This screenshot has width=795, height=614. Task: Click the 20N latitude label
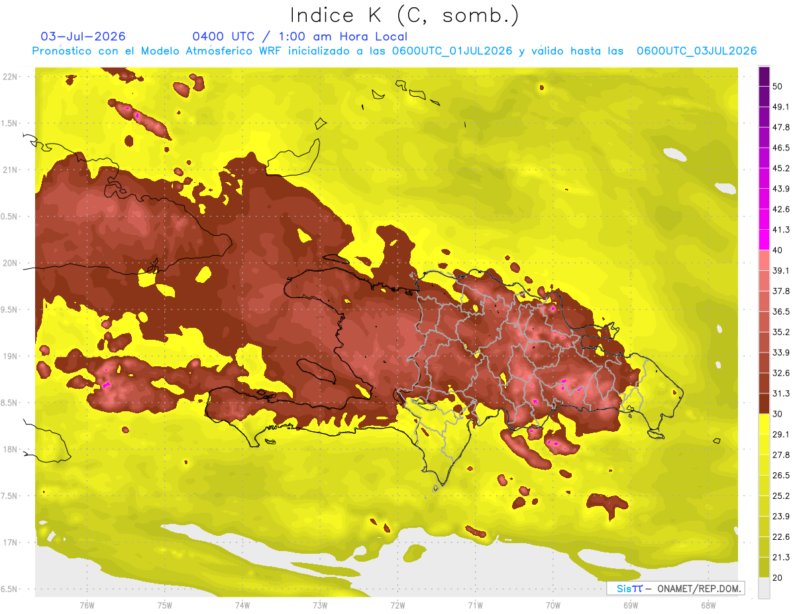pos(11,263)
